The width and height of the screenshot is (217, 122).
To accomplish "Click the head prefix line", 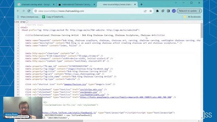I will tap(81, 30).
